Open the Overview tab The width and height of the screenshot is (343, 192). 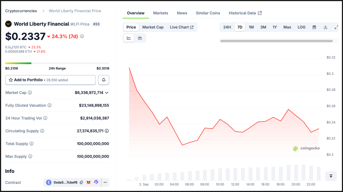[x=136, y=13]
